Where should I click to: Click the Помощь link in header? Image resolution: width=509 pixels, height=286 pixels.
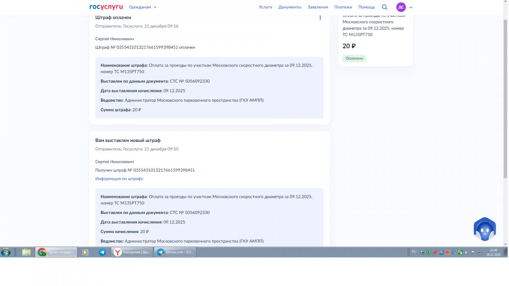366,7
